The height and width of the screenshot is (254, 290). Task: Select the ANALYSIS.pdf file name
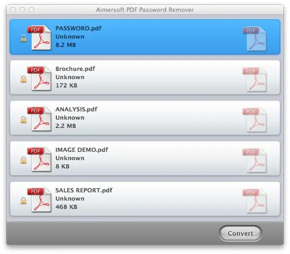(x=76, y=109)
